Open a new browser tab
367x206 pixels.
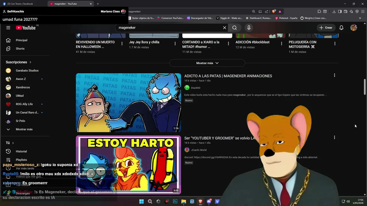click(98, 4)
